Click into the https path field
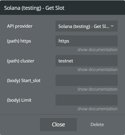 point(87,41)
